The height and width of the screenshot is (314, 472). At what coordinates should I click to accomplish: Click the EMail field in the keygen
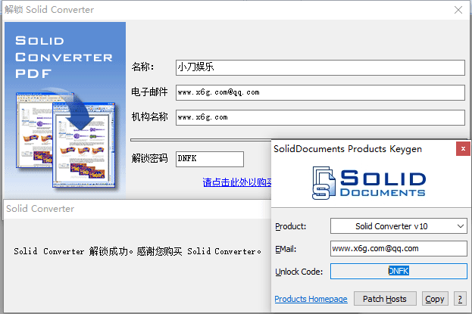[x=399, y=248]
